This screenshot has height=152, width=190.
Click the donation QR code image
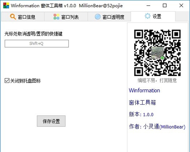click(157, 53)
